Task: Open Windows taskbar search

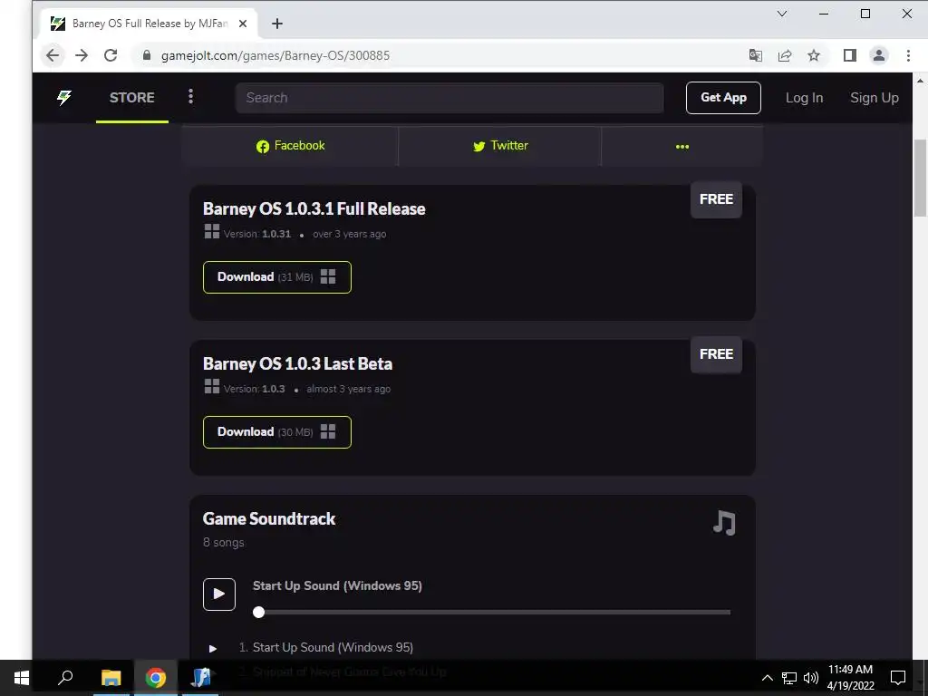Action: pyautogui.click(x=65, y=678)
